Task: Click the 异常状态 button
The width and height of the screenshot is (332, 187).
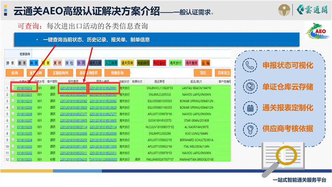Action: (x=223, y=73)
